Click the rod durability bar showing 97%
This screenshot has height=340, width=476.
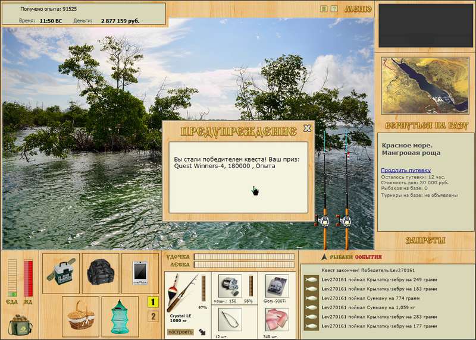pos(203,288)
